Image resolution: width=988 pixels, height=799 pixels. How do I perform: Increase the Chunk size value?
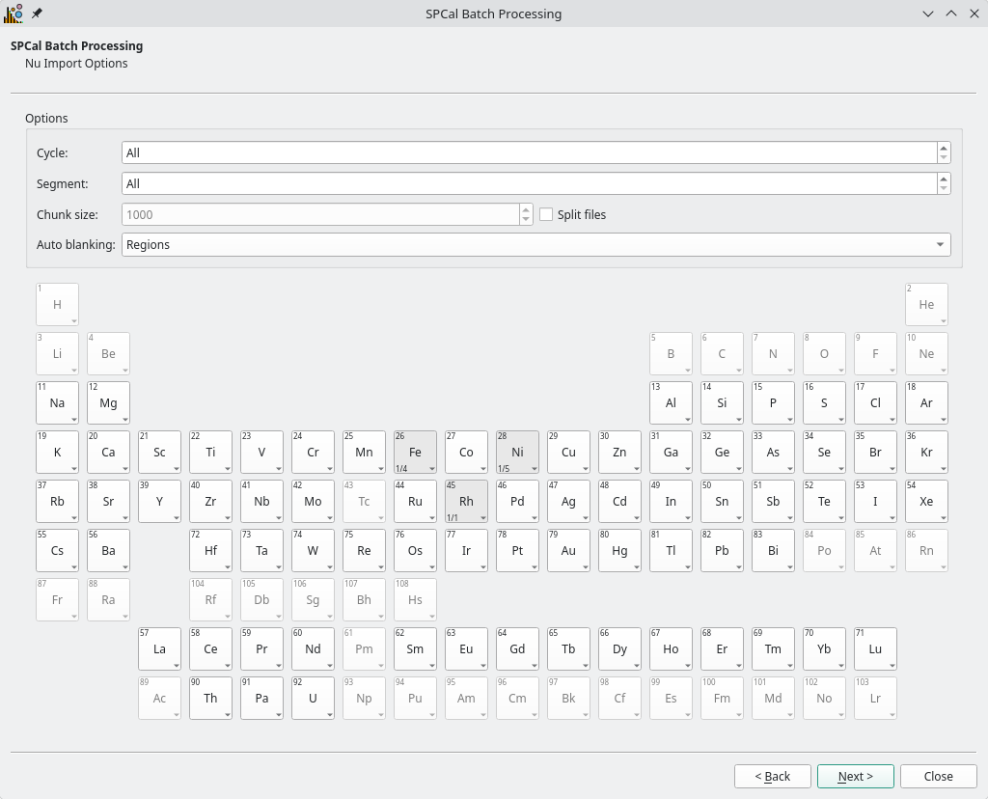tap(526, 209)
